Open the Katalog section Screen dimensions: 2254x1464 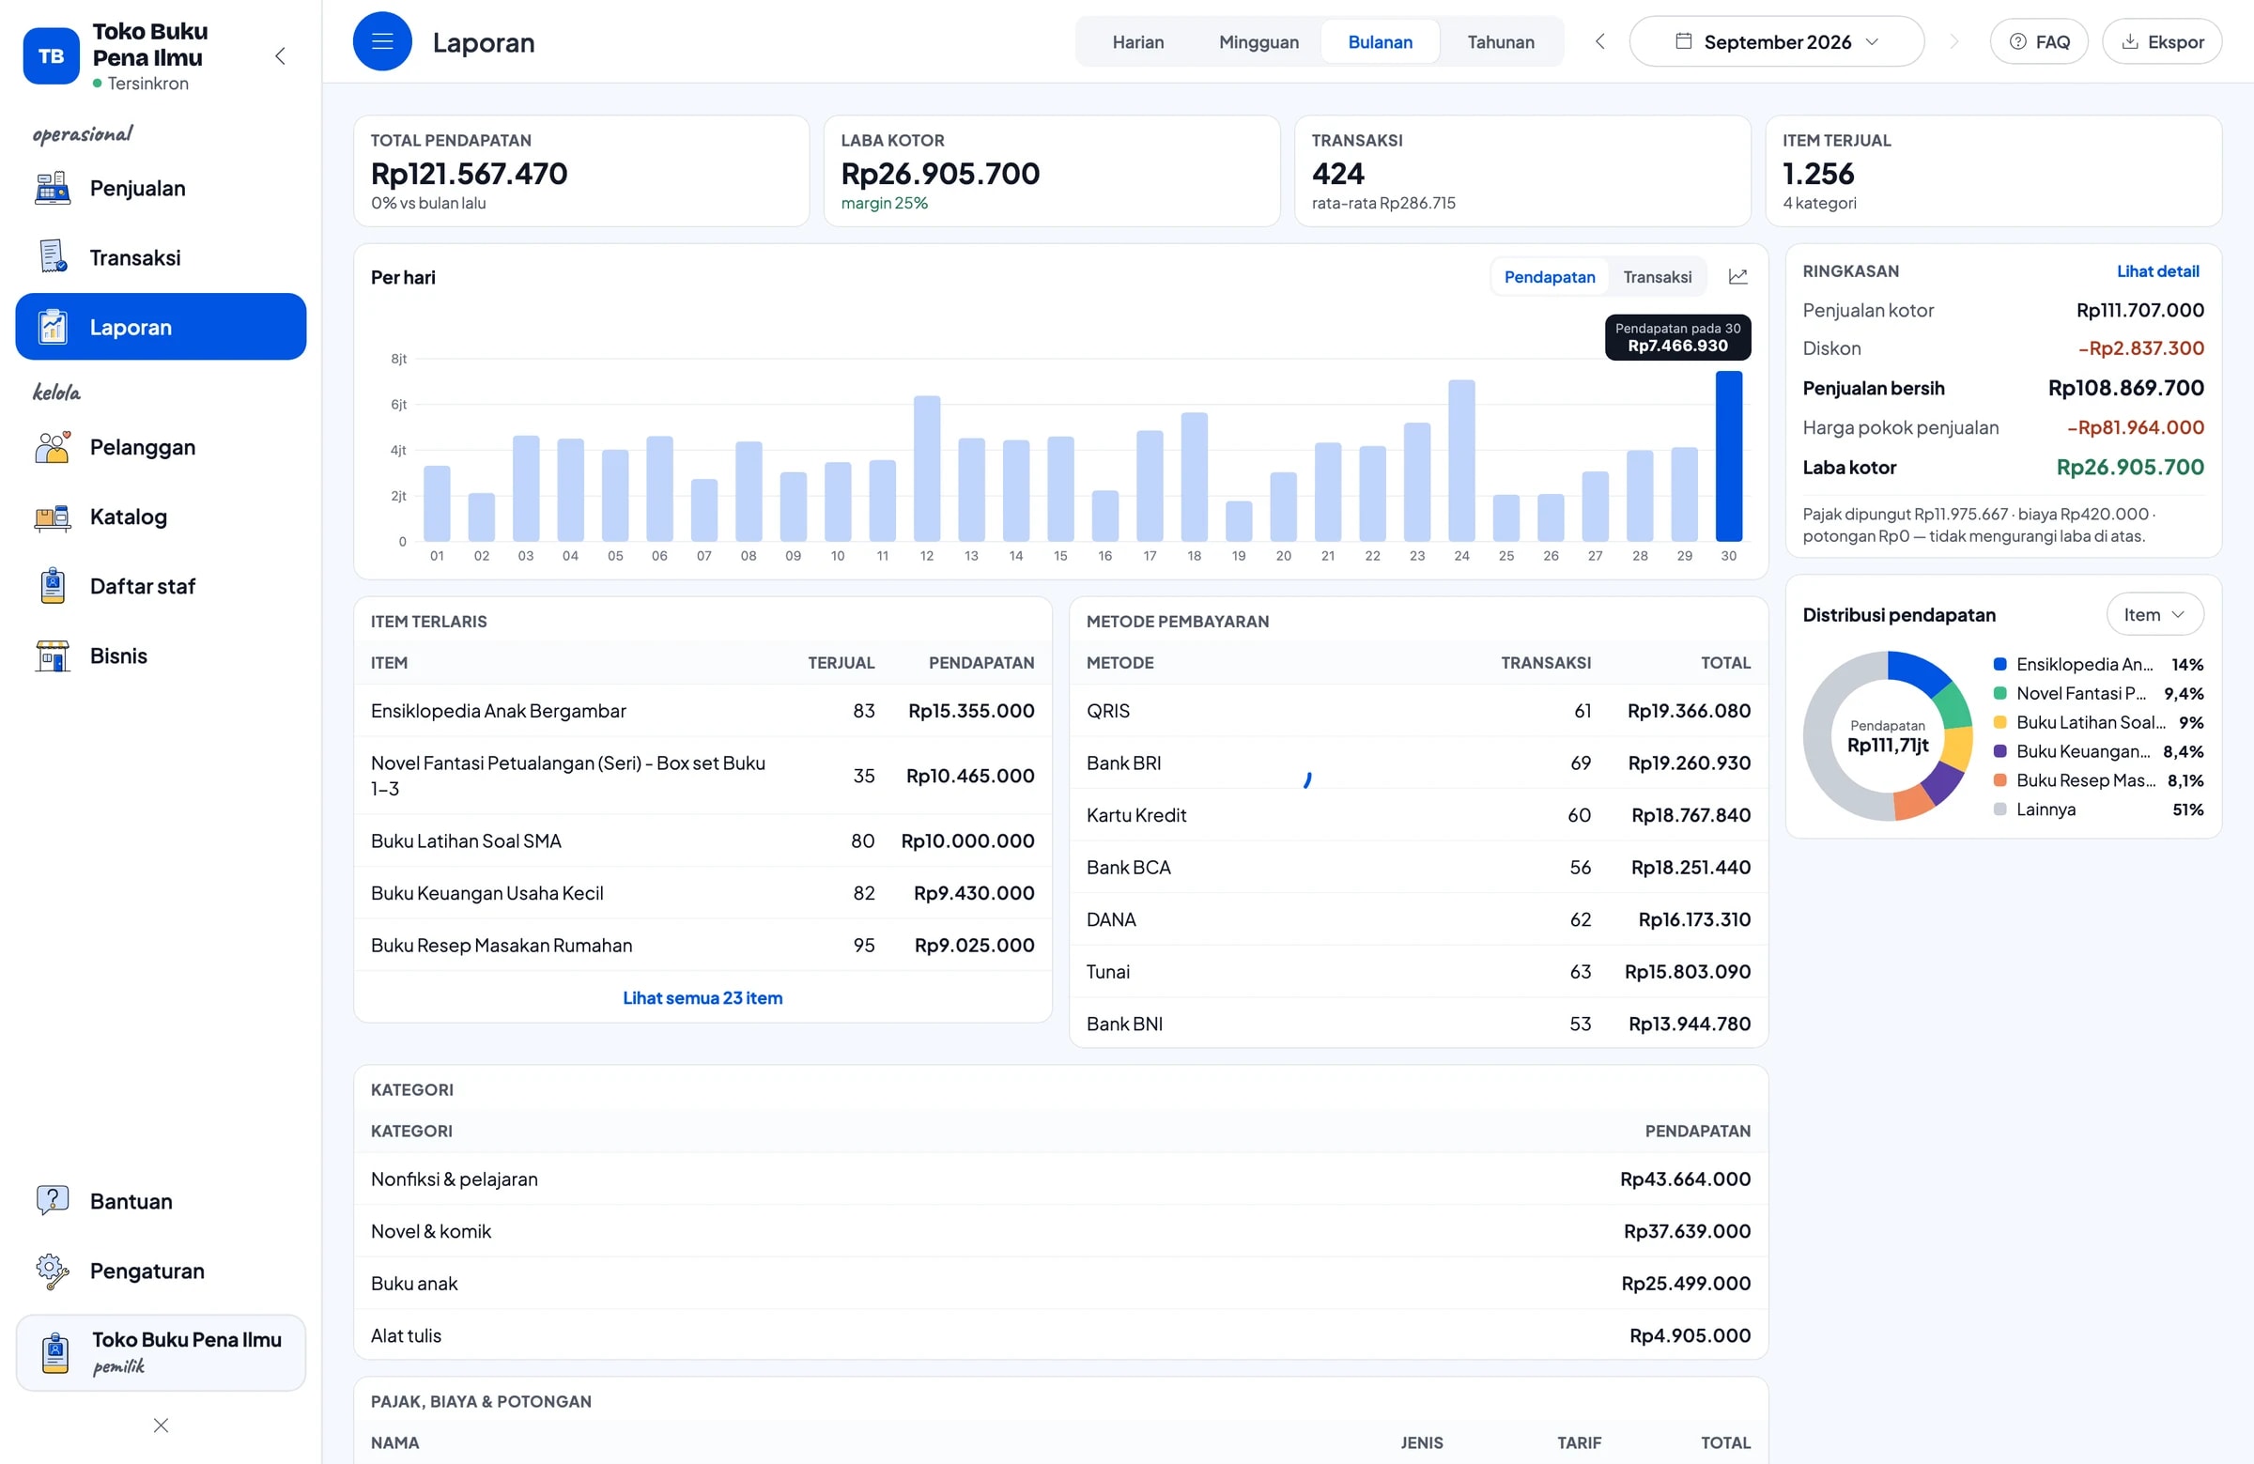click(x=161, y=517)
